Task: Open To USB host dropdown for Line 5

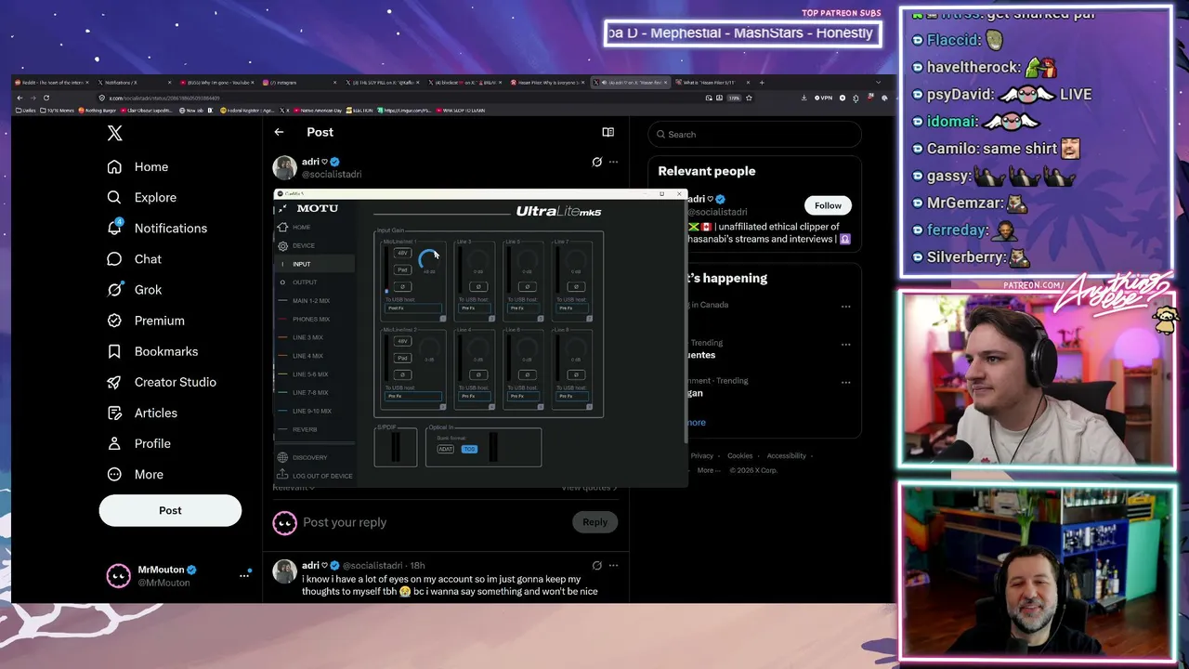Action: coord(523,308)
